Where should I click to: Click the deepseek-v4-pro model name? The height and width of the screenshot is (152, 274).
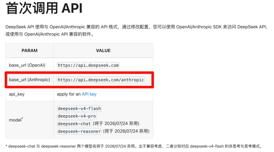click(77, 116)
